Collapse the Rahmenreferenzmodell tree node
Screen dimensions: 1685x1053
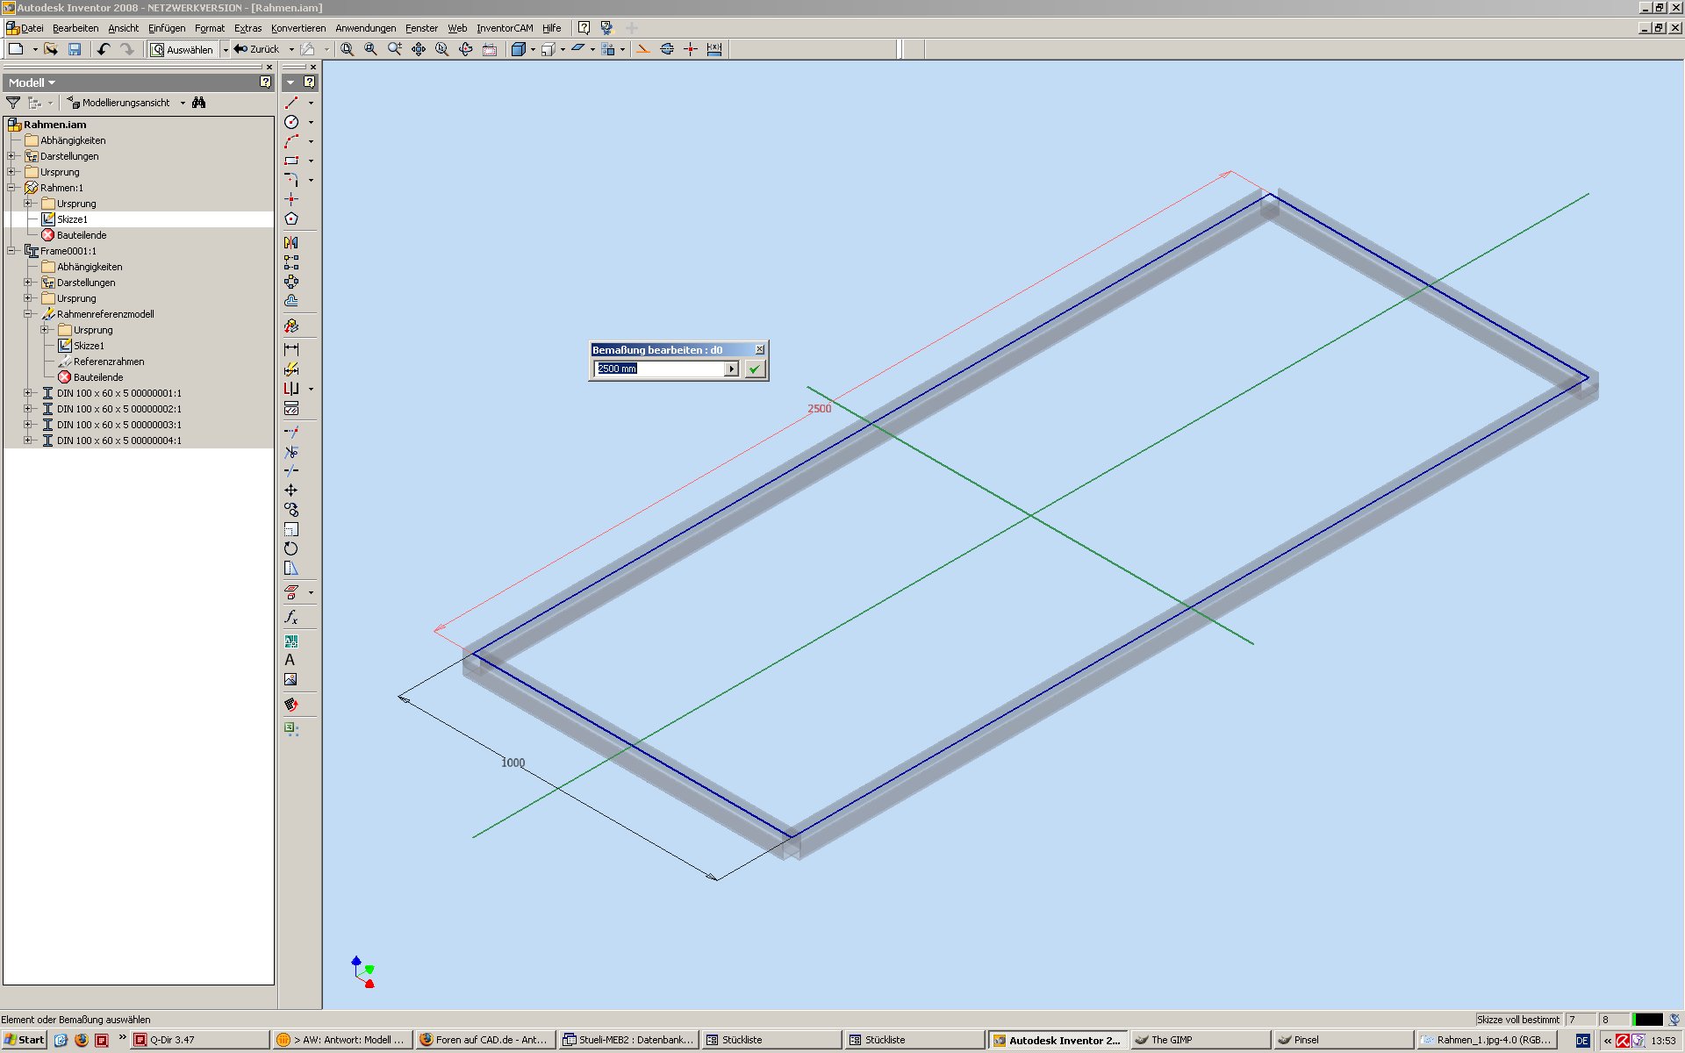pyautogui.click(x=28, y=314)
